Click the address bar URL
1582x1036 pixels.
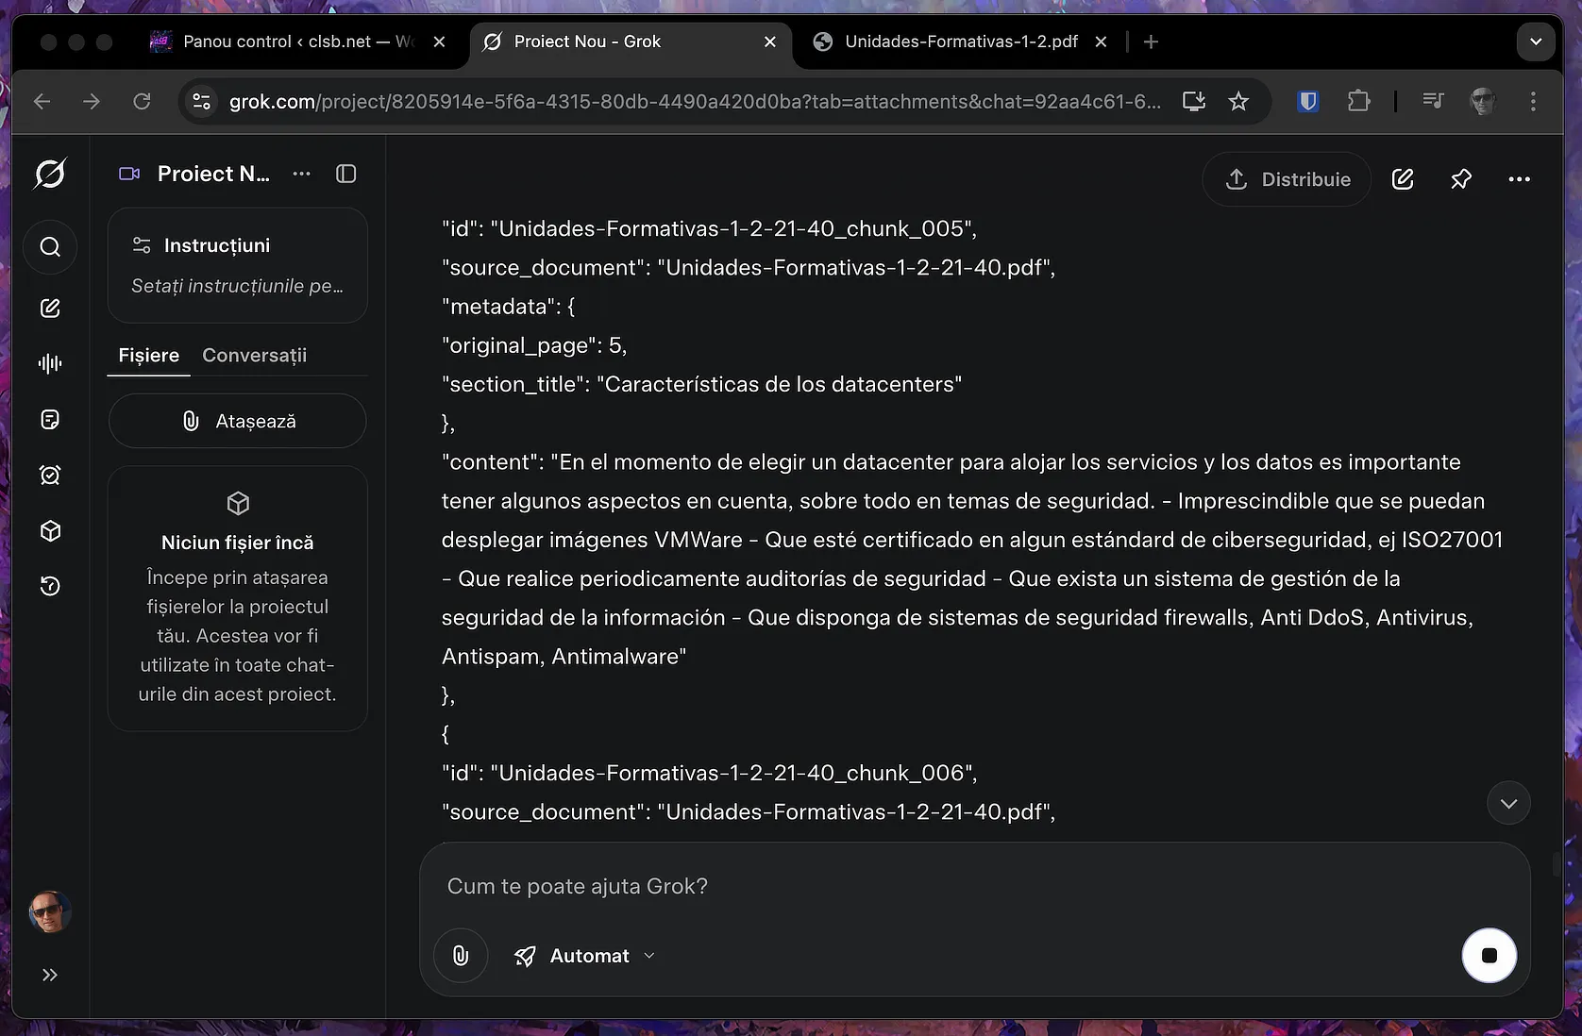coord(695,101)
